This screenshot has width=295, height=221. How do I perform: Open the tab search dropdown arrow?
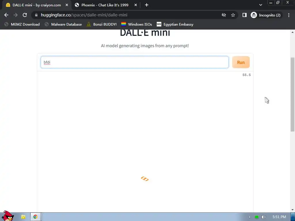260,5
